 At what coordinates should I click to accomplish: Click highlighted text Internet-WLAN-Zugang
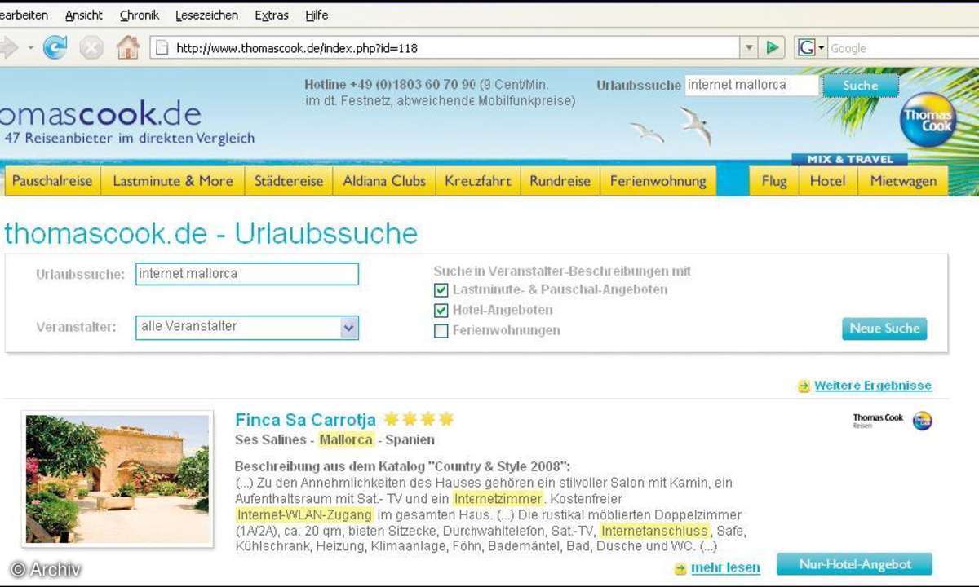pos(305,514)
